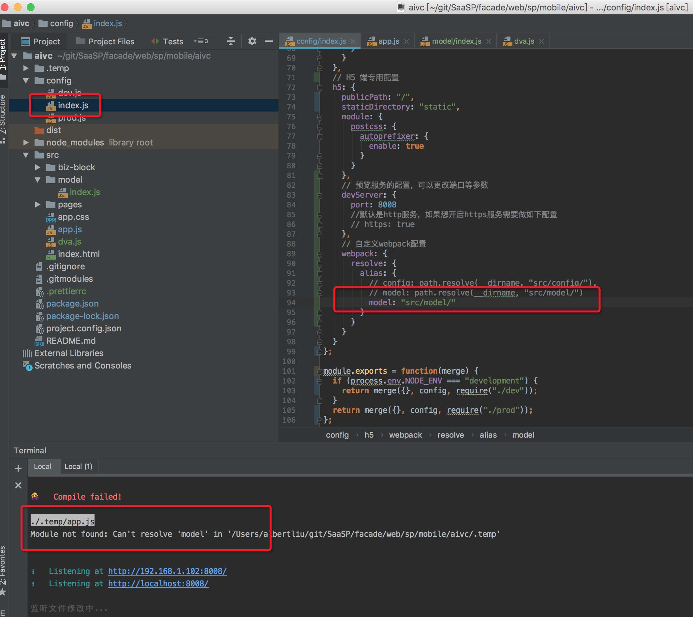Close the terminal session with X icon

point(18,485)
